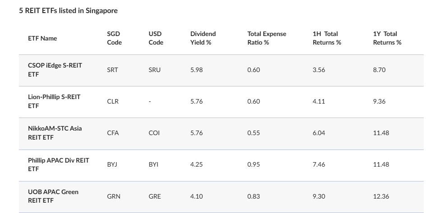Image resolution: width=435 pixels, height=213 pixels.
Task: Click the USD Code column header
Action: tap(156, 38)
